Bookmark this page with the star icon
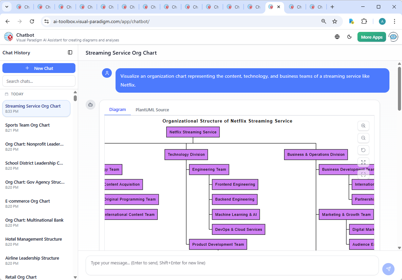The height and width of the screenshot is (280, 402). (x=335, y=21)
